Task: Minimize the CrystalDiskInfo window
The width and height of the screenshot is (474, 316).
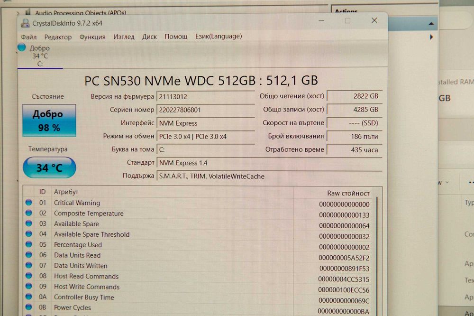Action: [322, 20]
